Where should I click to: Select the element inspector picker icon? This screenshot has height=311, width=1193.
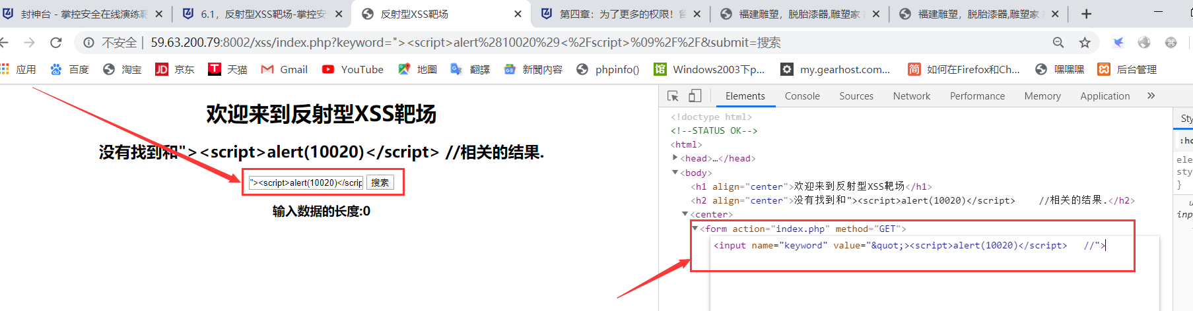(673, 96)
